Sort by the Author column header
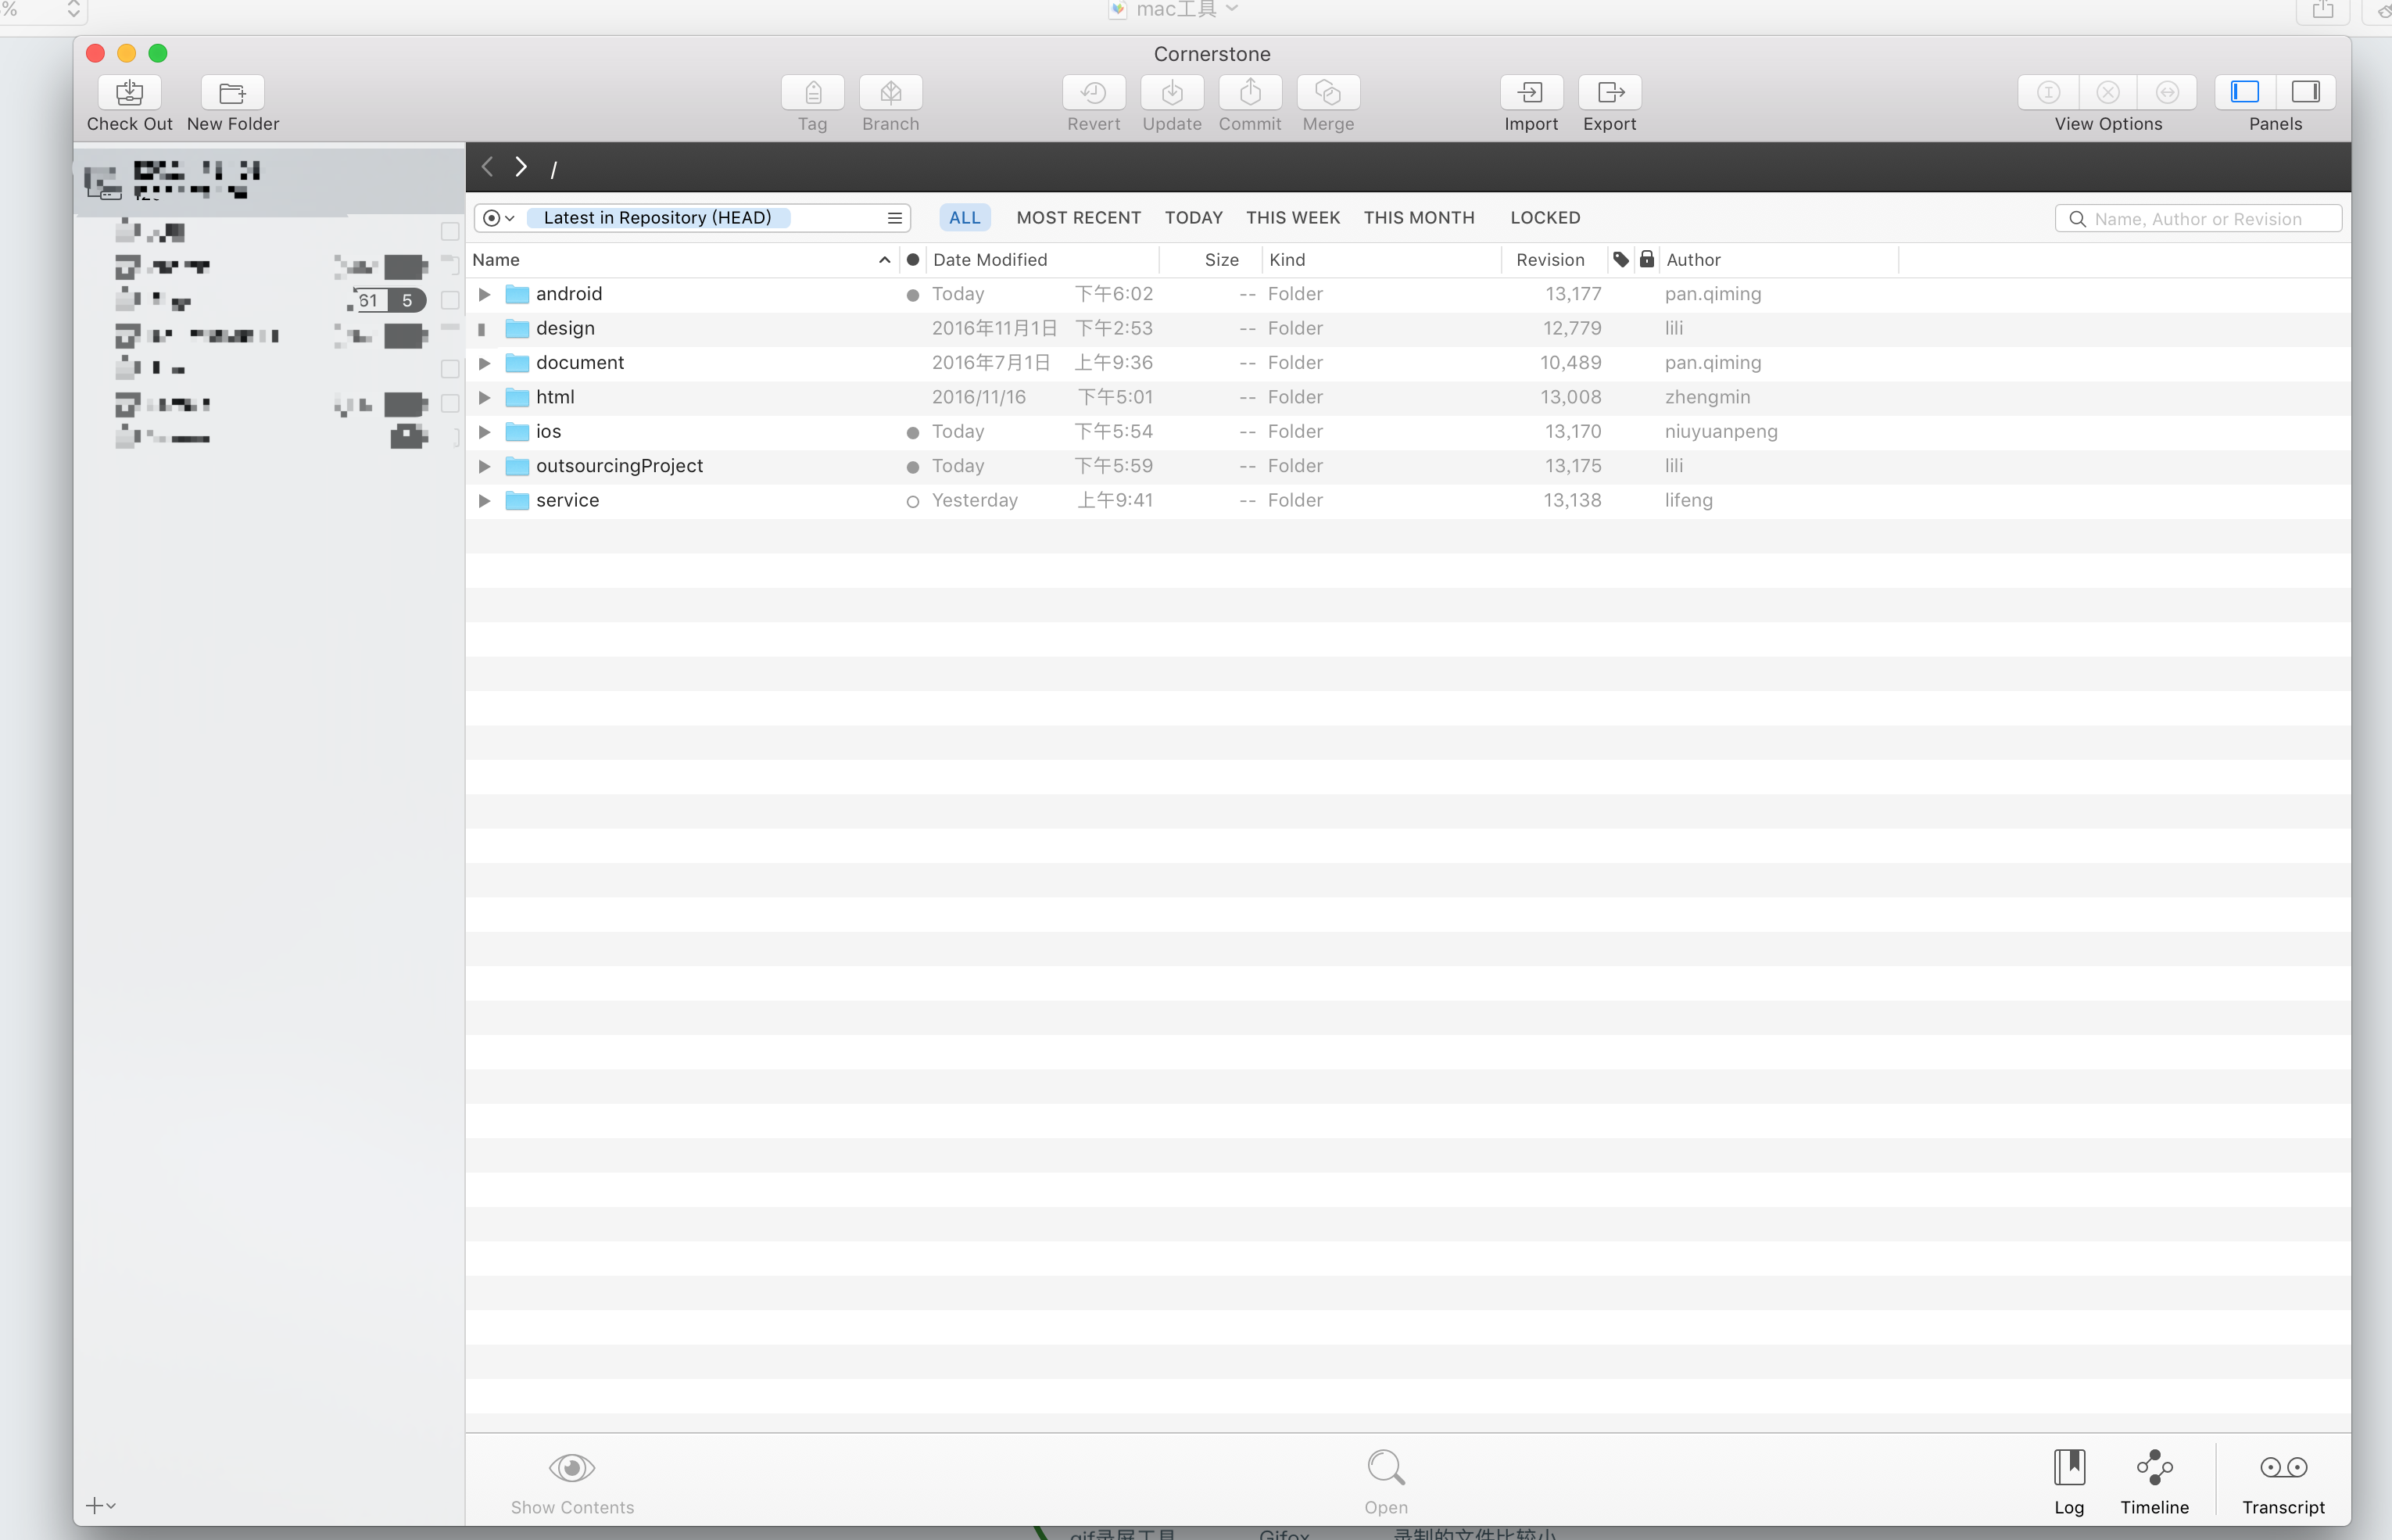 (1778, 260)
